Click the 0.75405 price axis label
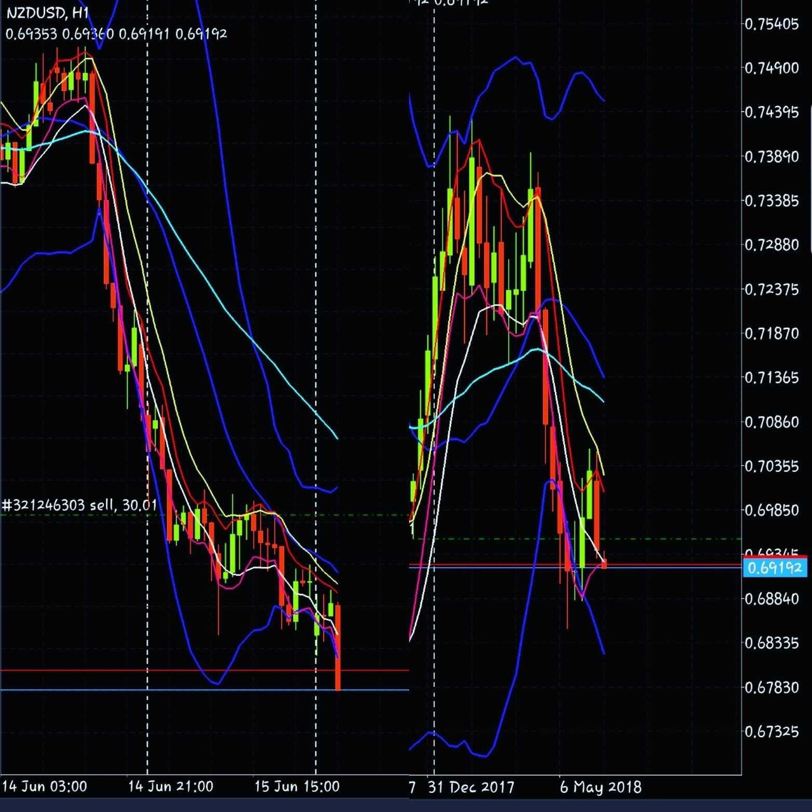 pyautogui.click(x=771, y=24)
